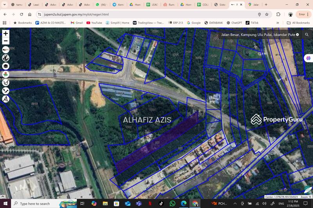Image resolution: width=313 pixels, height=208 pixels.
Task: Open Netflix from the taskbar
Action: (x=150, y=203)
